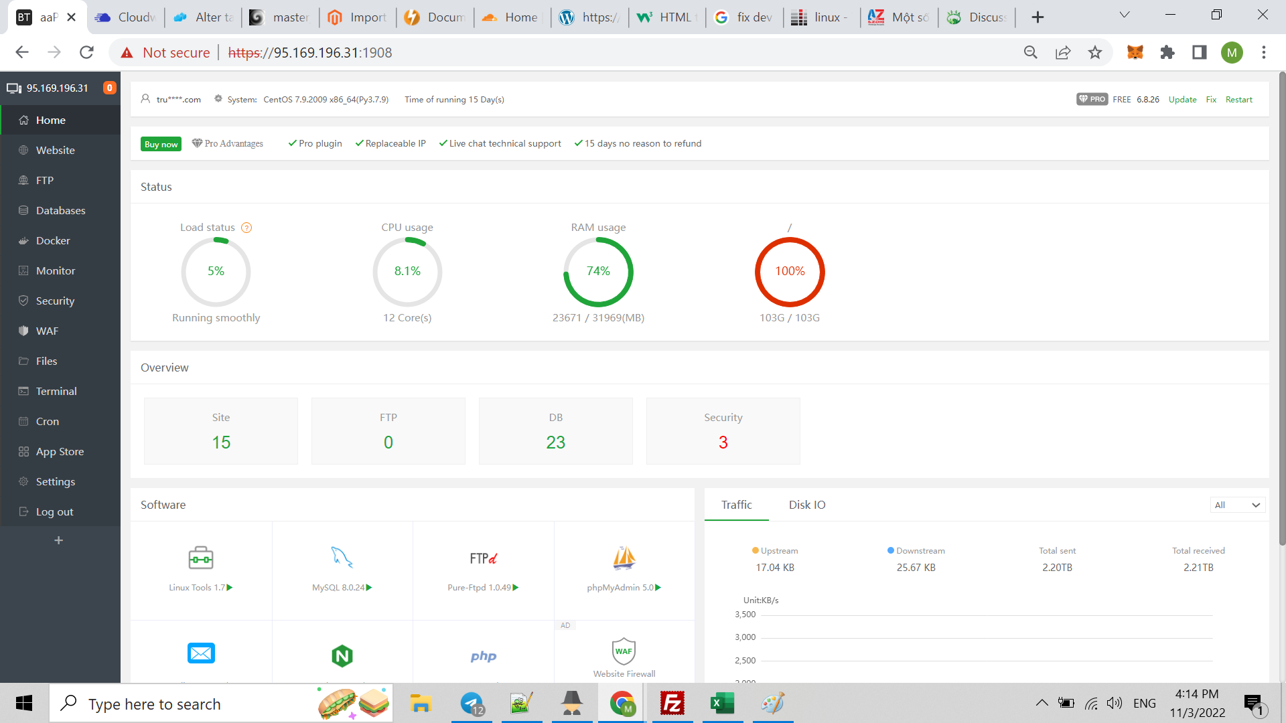This screenshot has height=723, width=1286.
Task: Click the green Buy now button
Action: point(161,144)
